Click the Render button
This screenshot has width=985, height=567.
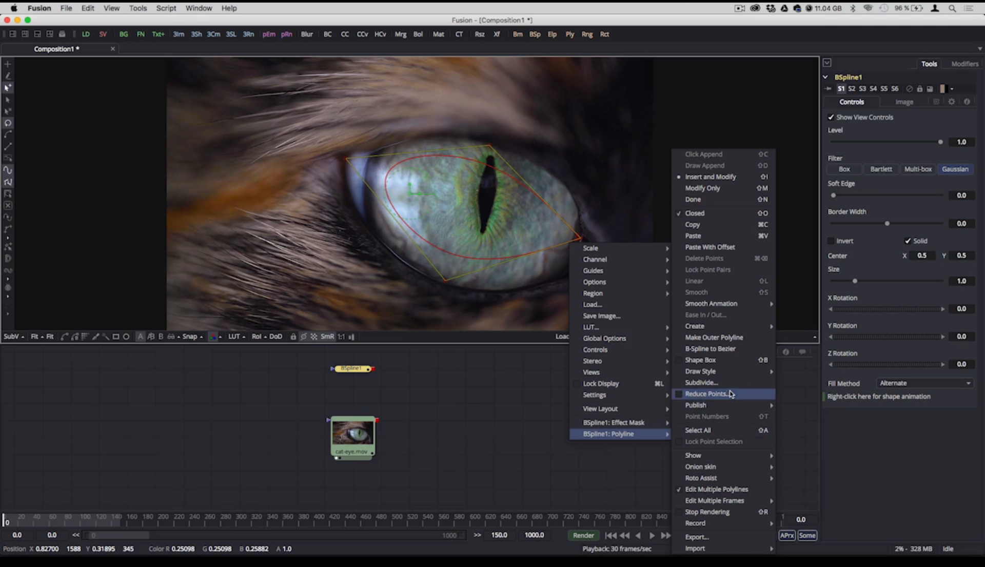coord(583,535)
